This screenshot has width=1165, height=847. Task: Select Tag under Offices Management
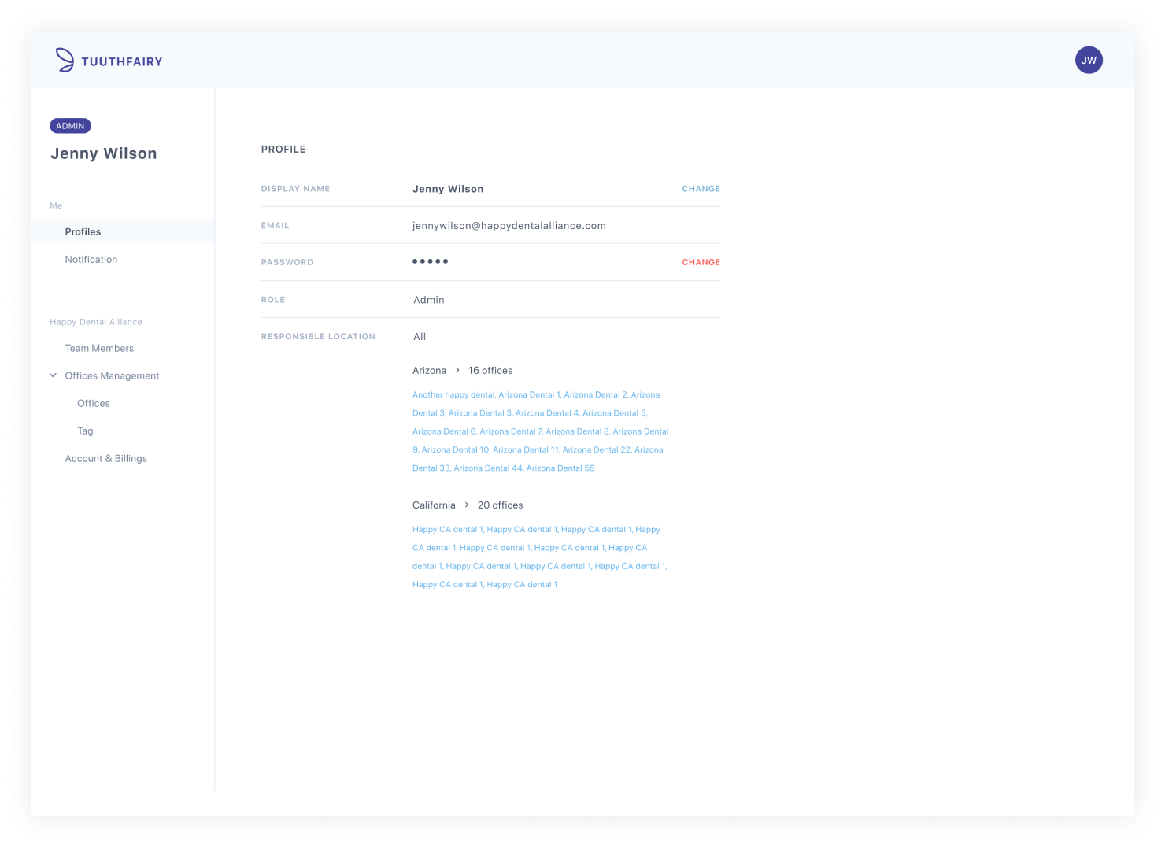pyautogui.click(x=85, y=431)
